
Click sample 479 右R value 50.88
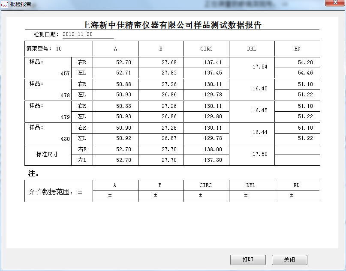tap(123, 106)
